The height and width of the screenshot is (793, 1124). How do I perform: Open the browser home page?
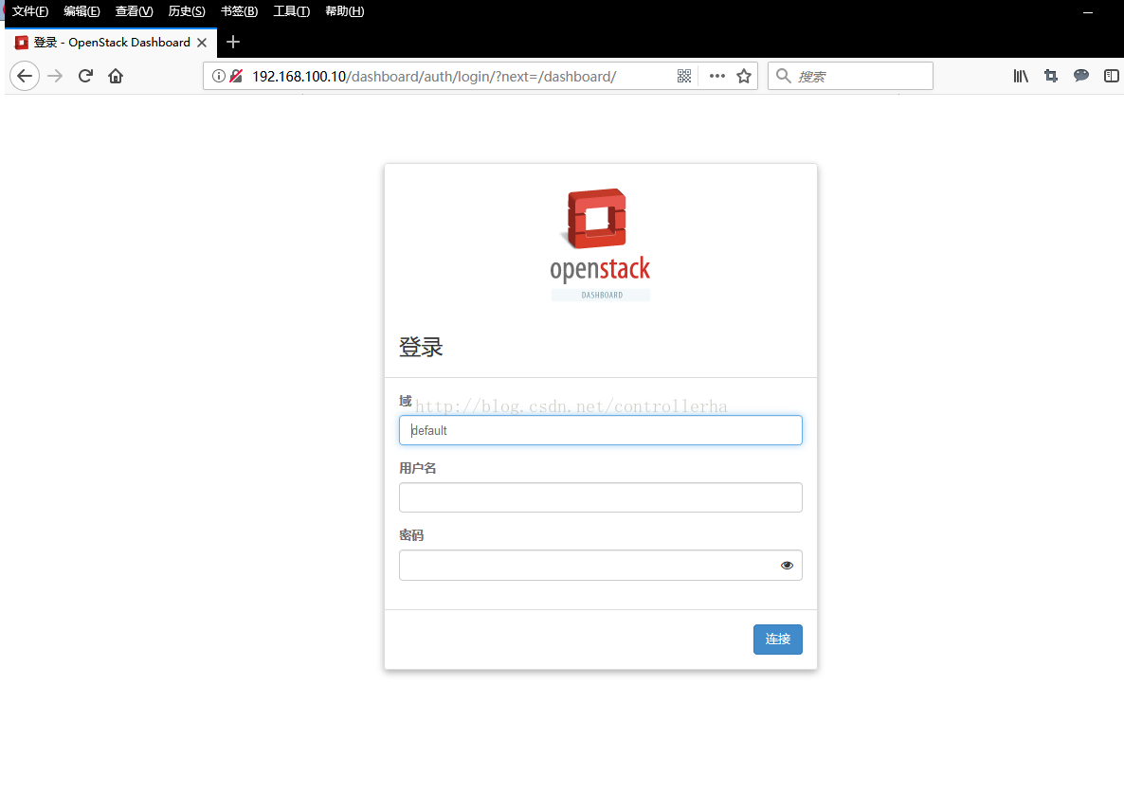point(116,76)
